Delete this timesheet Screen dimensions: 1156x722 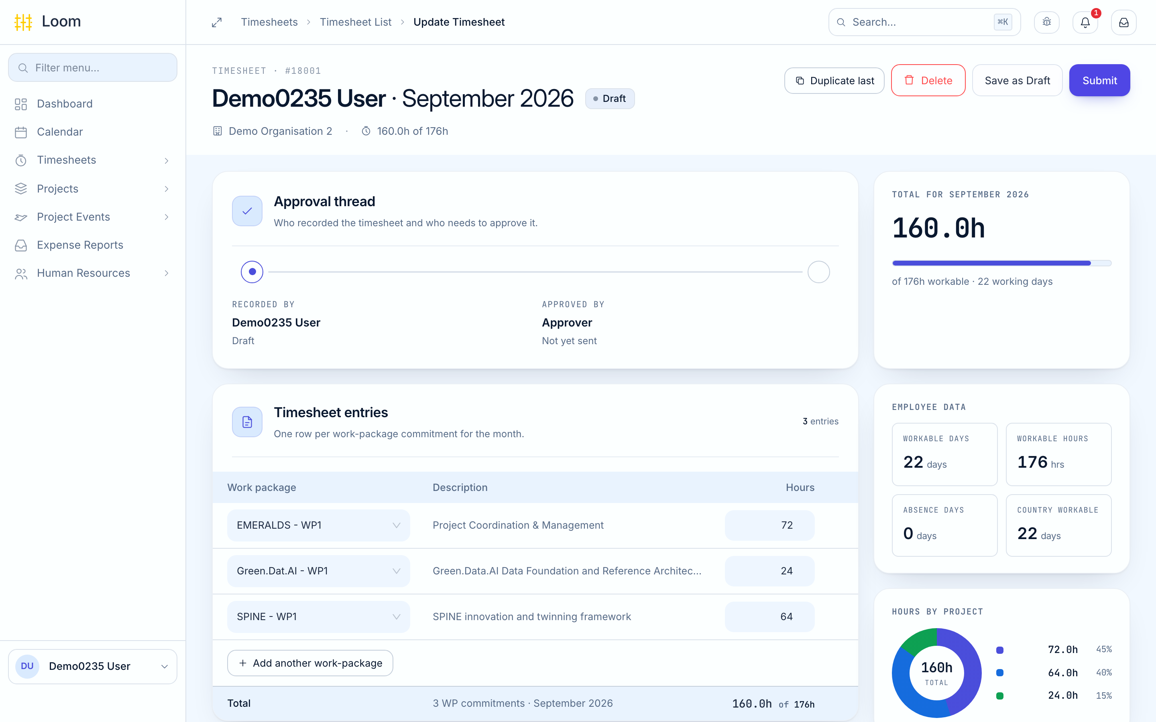coord(928,80)
